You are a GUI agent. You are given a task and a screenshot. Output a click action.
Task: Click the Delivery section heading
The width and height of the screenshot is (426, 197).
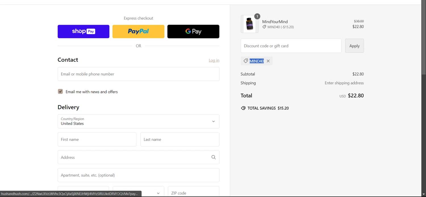68,107
